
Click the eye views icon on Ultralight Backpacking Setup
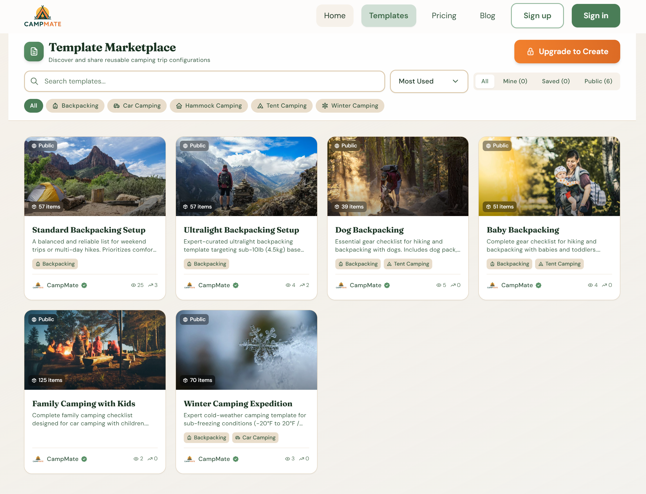tap(288, 285)
